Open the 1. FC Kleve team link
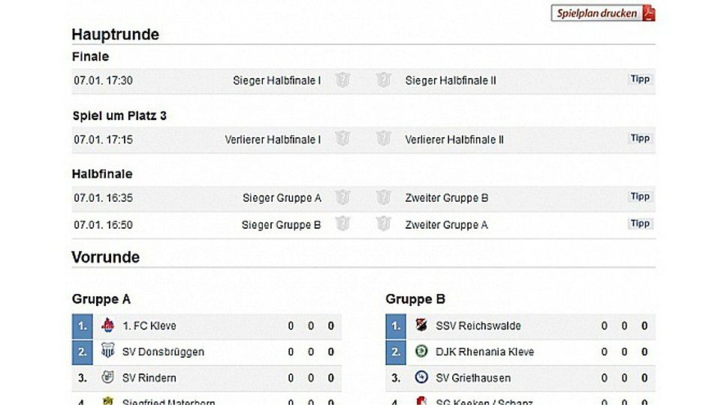The image size is (721, 405). coord(149,326)
